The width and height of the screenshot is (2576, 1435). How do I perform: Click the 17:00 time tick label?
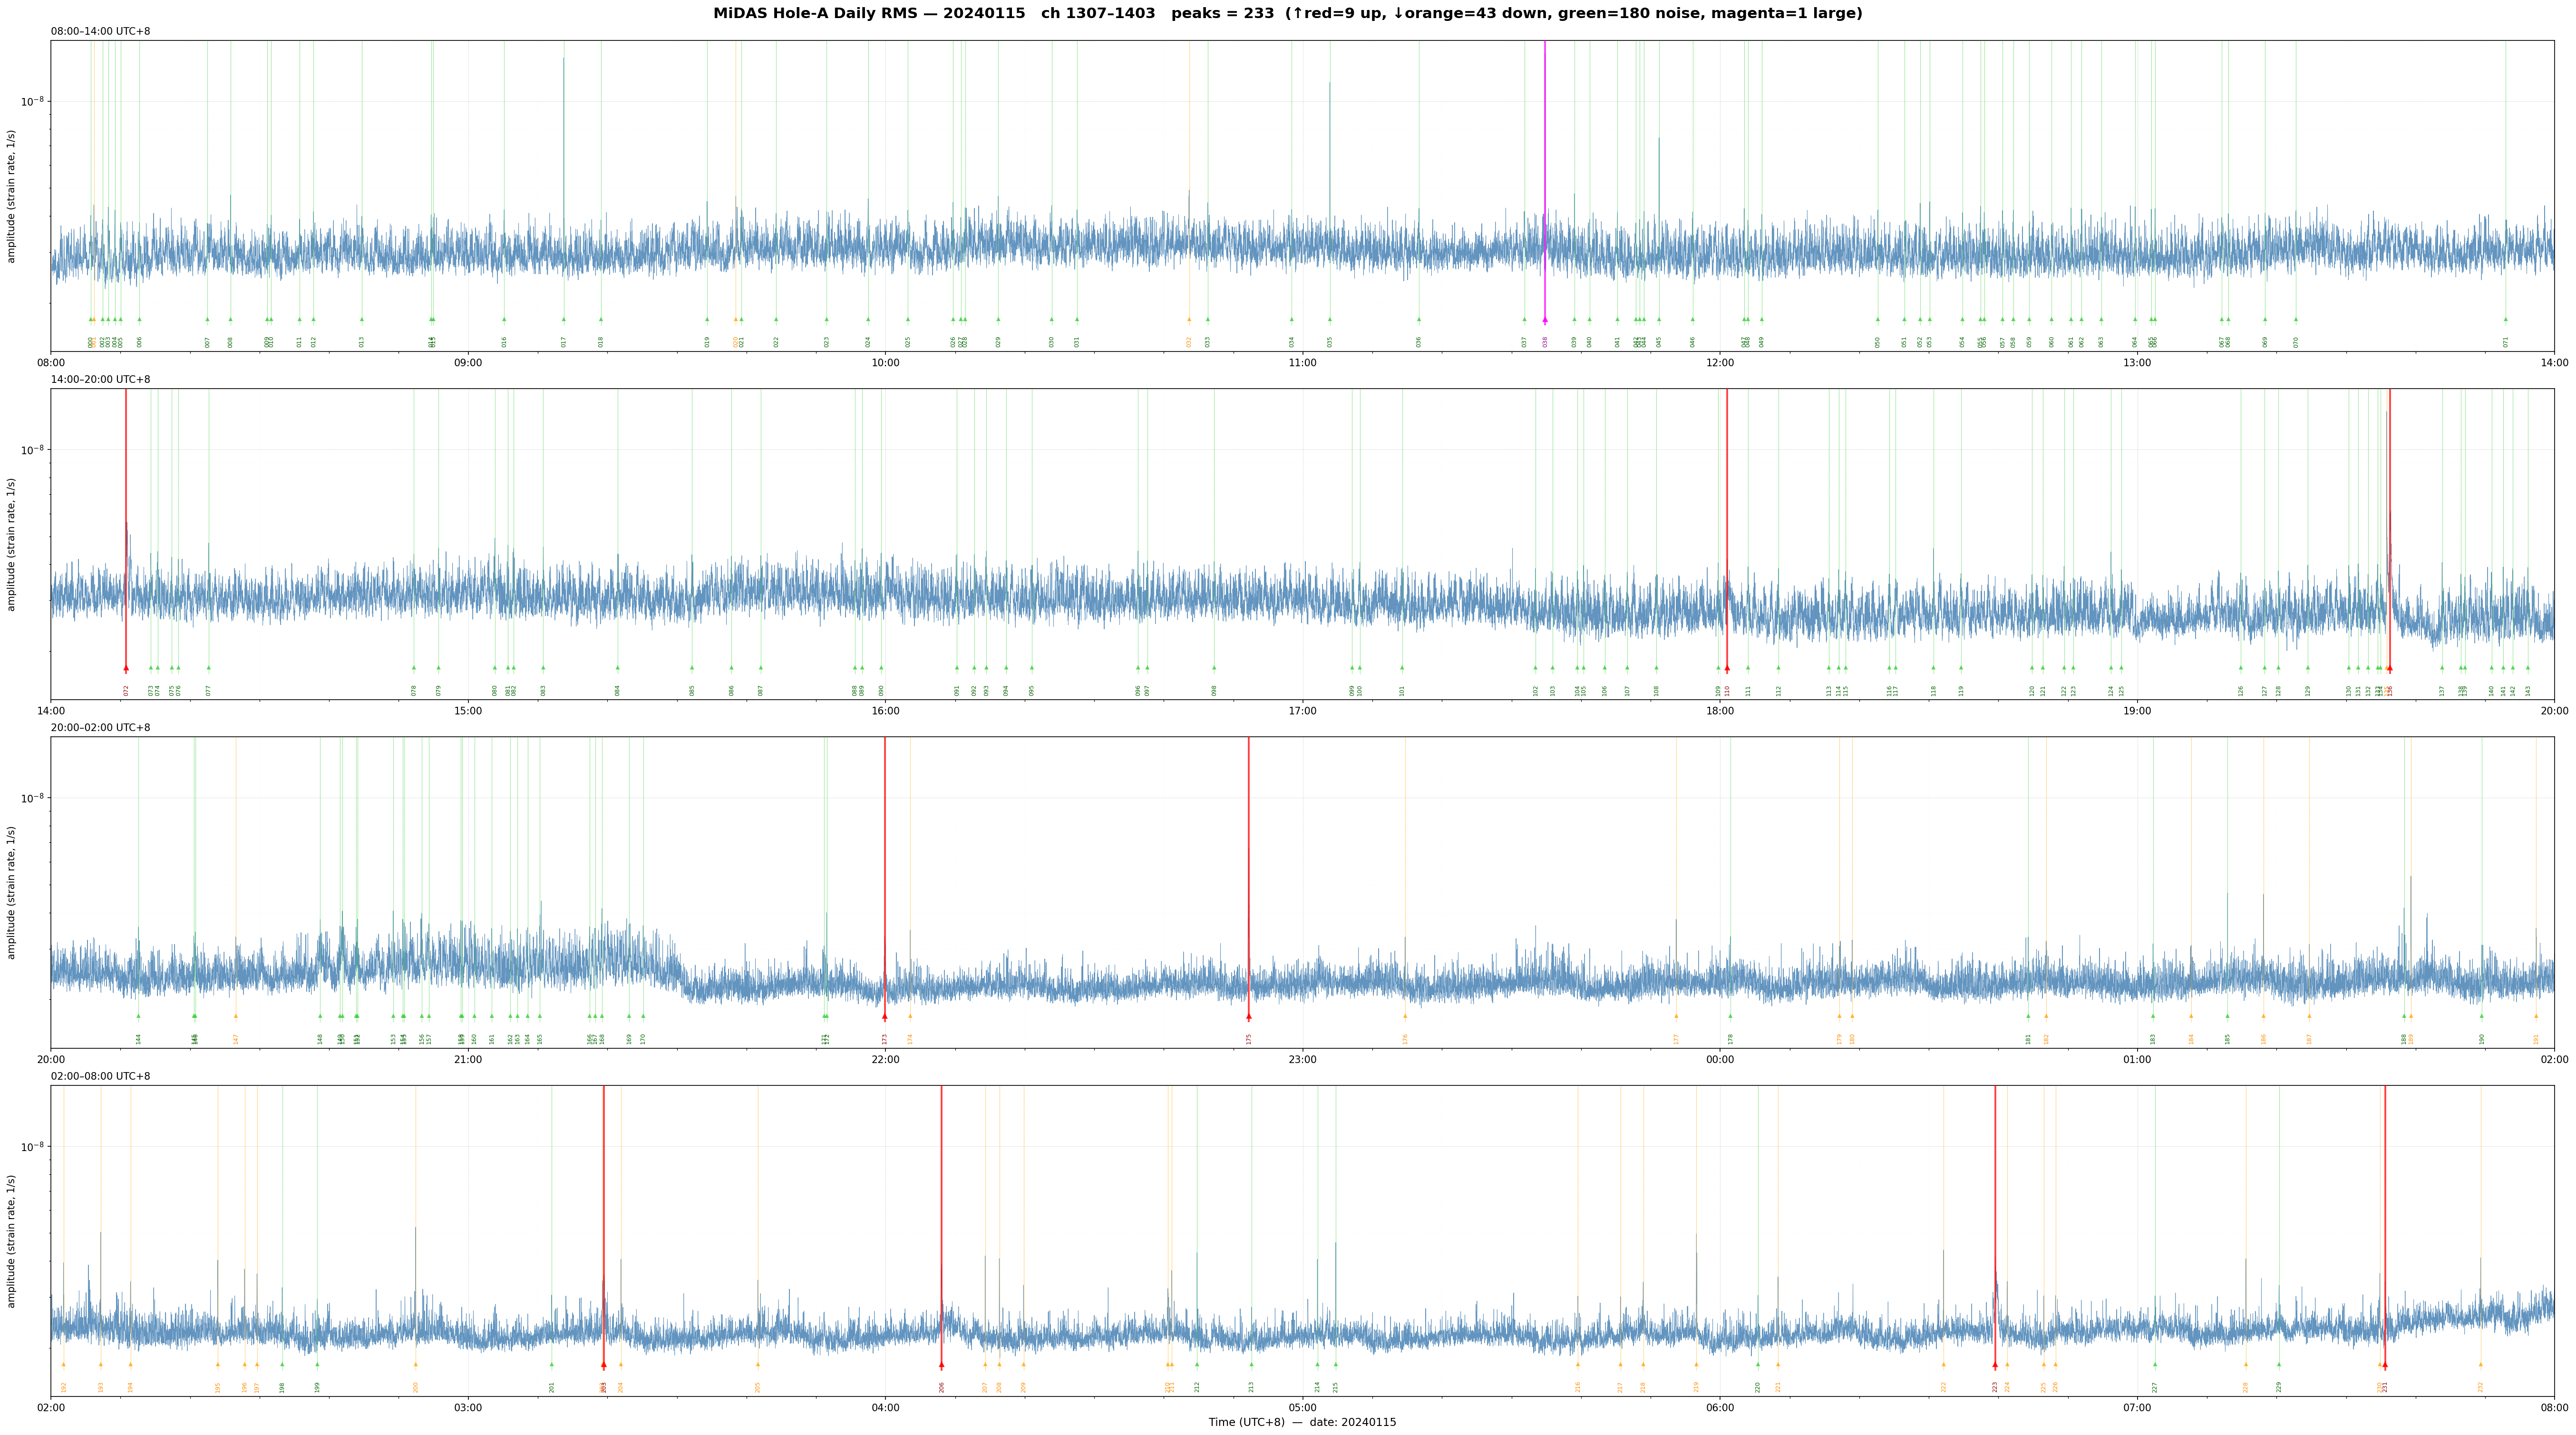(x=1302, y=711)
